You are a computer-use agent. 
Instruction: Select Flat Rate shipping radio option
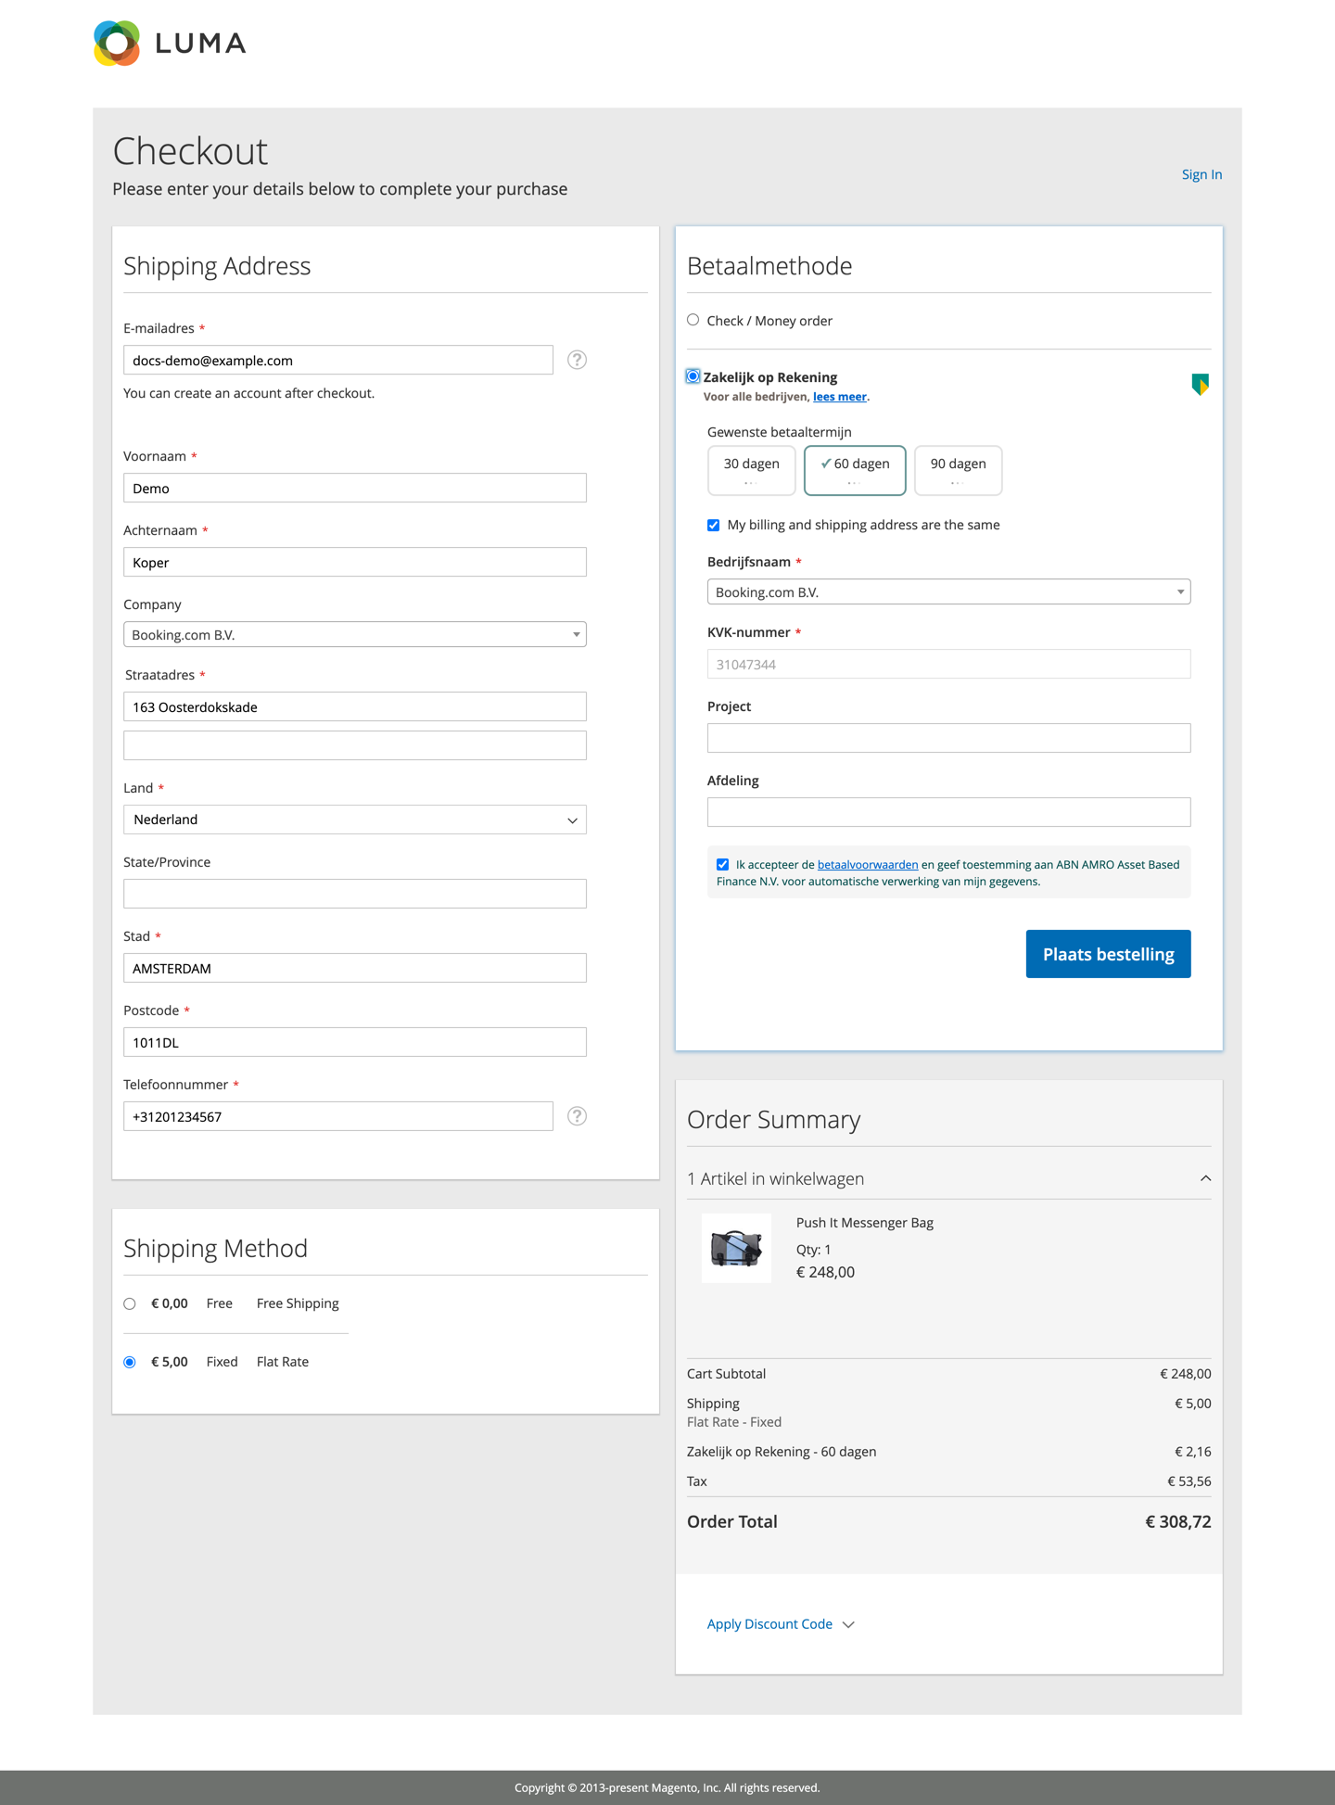point(130,1362)
